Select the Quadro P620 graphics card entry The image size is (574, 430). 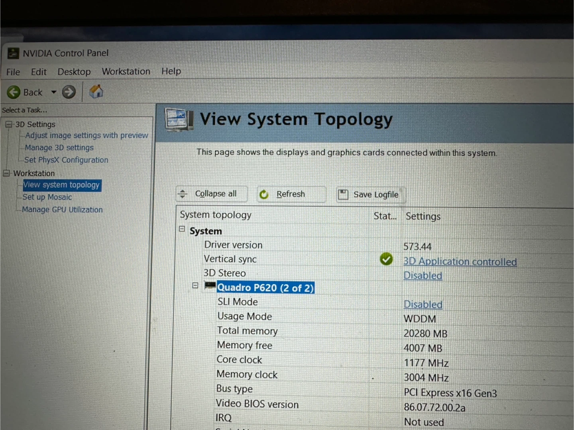pyautogui.click(x=265, y=287)
